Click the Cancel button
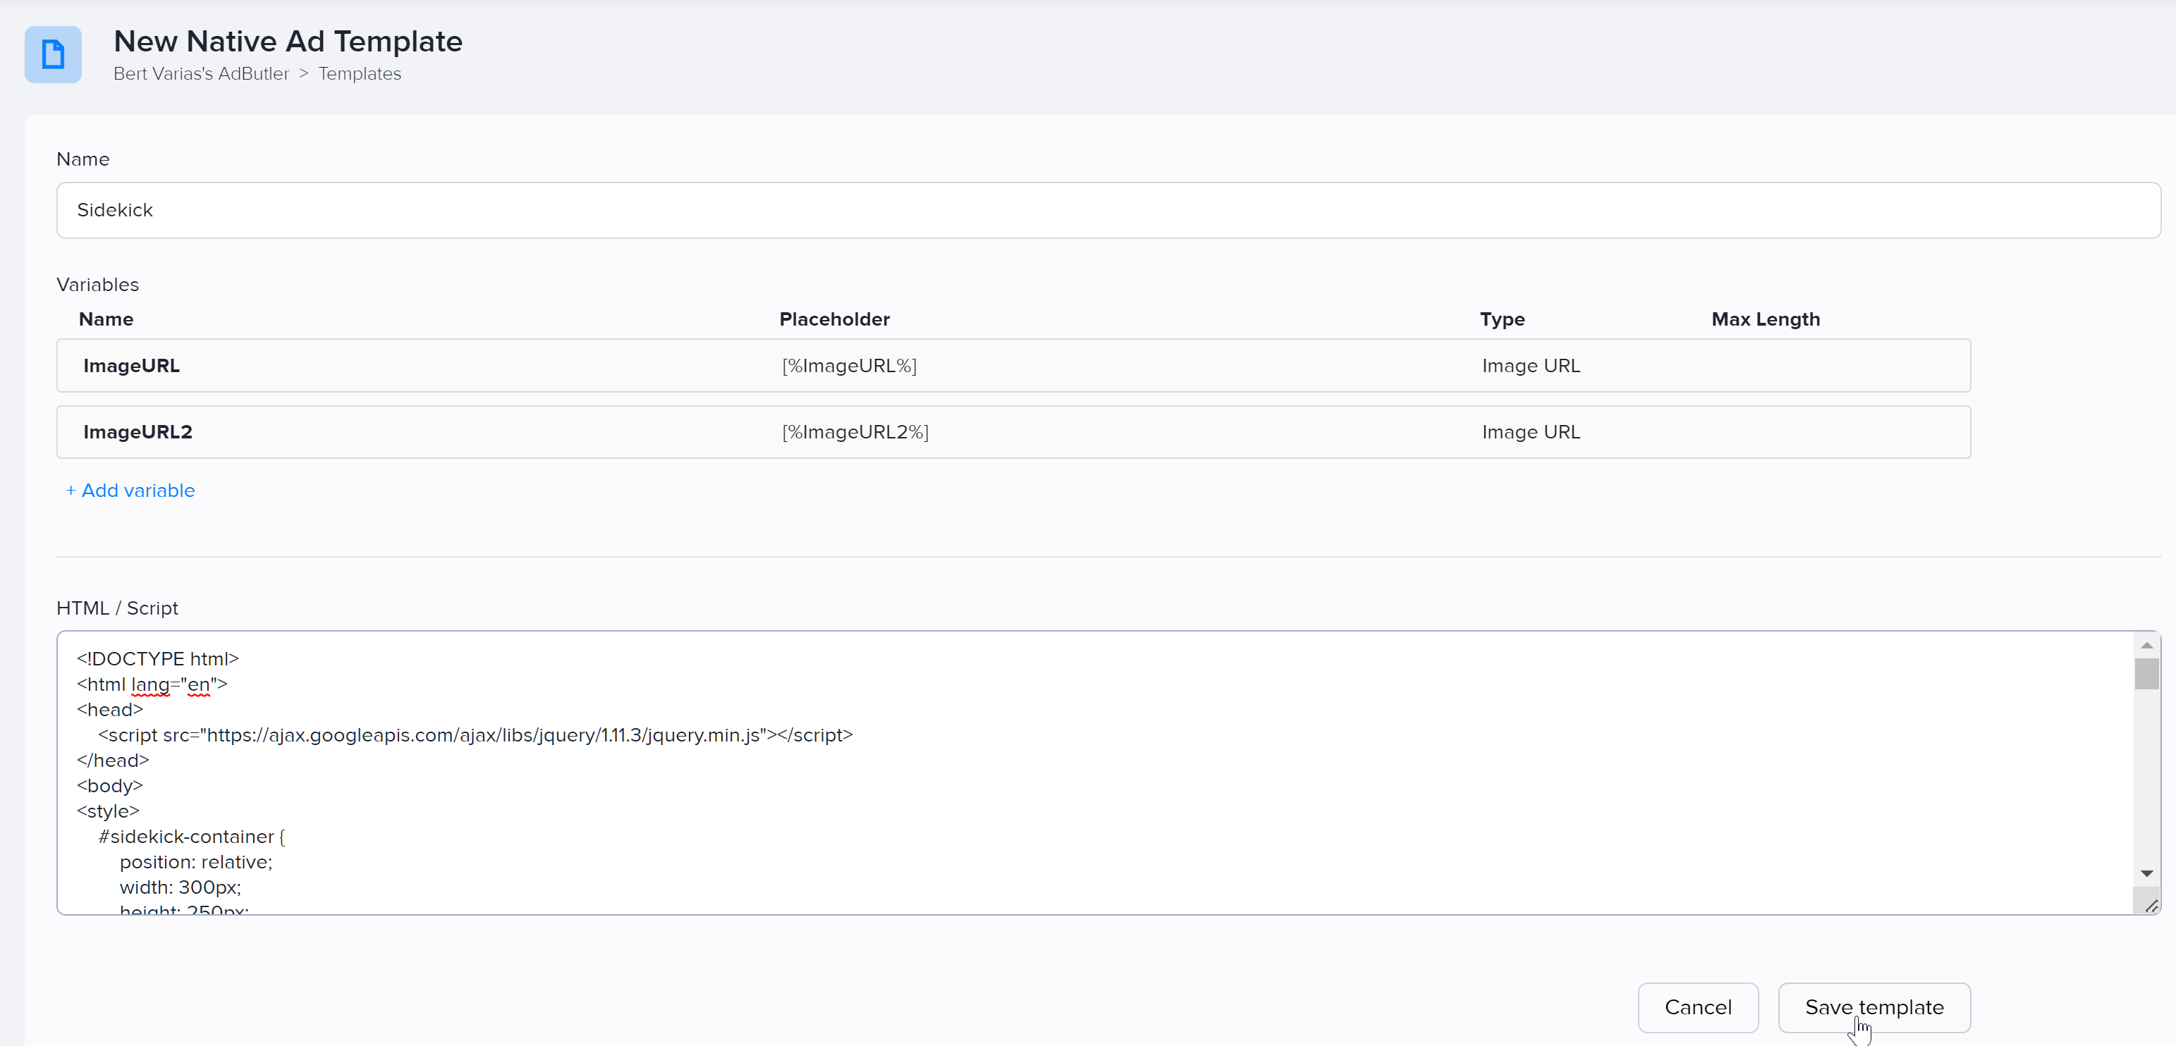 (x=1697, y=1007)
